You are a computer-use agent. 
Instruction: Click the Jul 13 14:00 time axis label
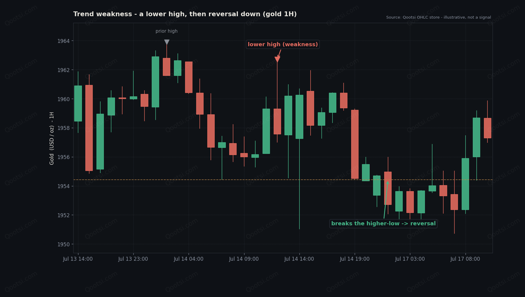point(78,259)
